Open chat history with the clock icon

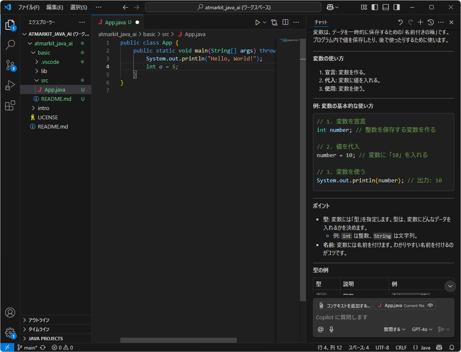click(430, 22)
